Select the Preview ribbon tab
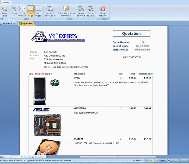Viewport: 189px width, 164px height. 6,2
